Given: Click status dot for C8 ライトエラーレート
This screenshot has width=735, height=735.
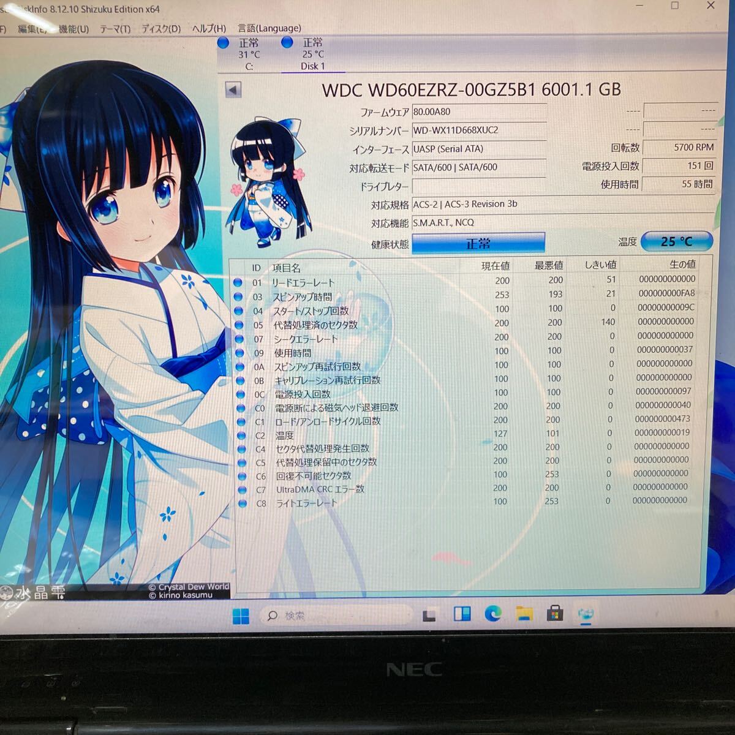Looking at the screenshot, I should click(243, 503).
